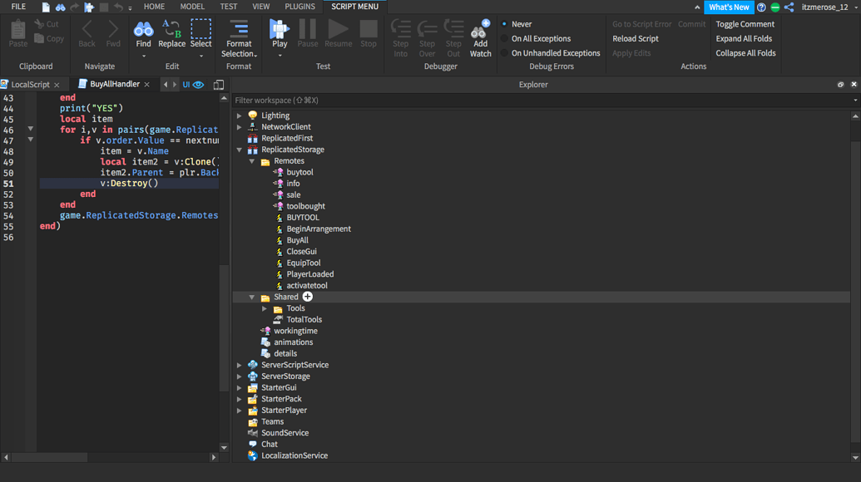Click the What's New button
The image size is (861, 482).
[729, 7]
